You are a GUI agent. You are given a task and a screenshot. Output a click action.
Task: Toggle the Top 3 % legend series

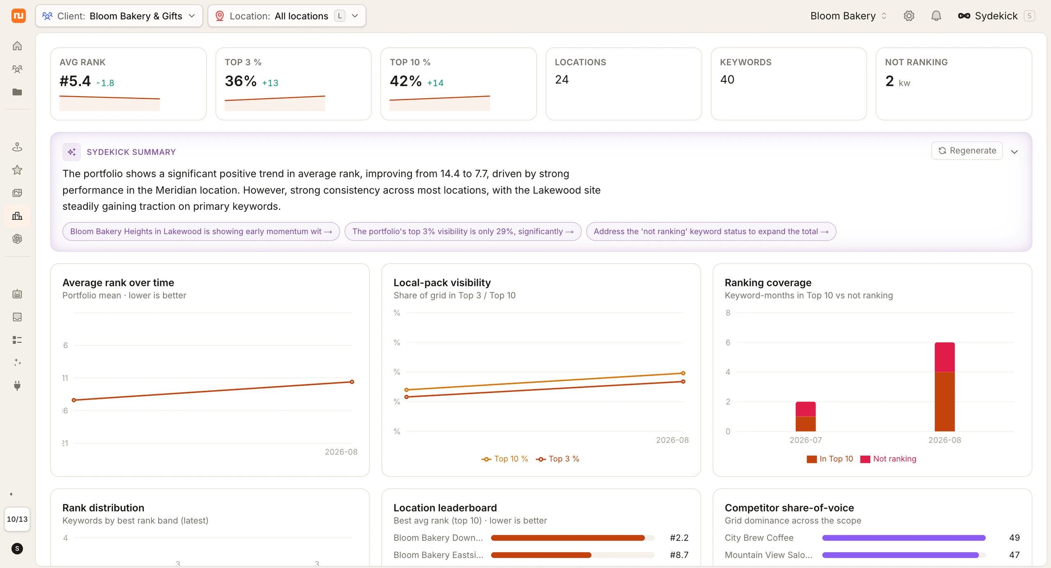(558, 459)
